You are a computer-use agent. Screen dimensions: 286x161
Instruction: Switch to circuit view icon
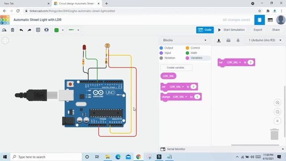point(260,20)
